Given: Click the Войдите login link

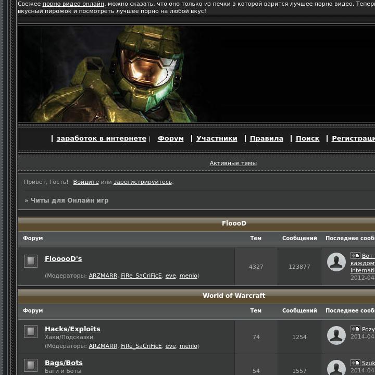Looking at the screenshot, I should 86,182.
